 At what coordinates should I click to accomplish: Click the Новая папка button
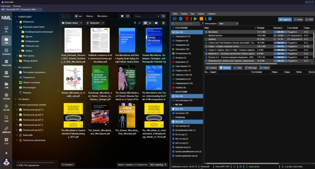pos(70,23)
